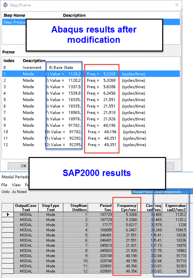
Task: Click Eigenvalue cell 18970
Action: 174,245
